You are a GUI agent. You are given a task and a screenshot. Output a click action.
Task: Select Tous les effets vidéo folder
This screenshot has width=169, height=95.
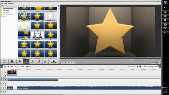[x=8, y=8]
